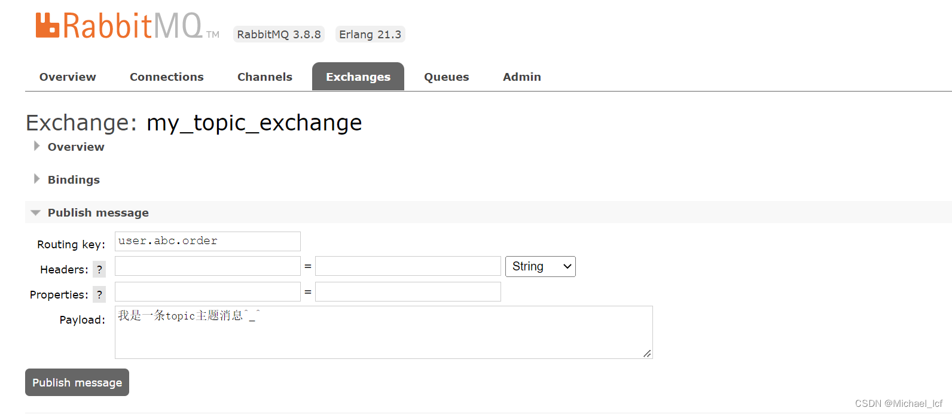Grab the Payload textarea resize handle
Viewport: 952px width, 414px height.
point(647,354)
